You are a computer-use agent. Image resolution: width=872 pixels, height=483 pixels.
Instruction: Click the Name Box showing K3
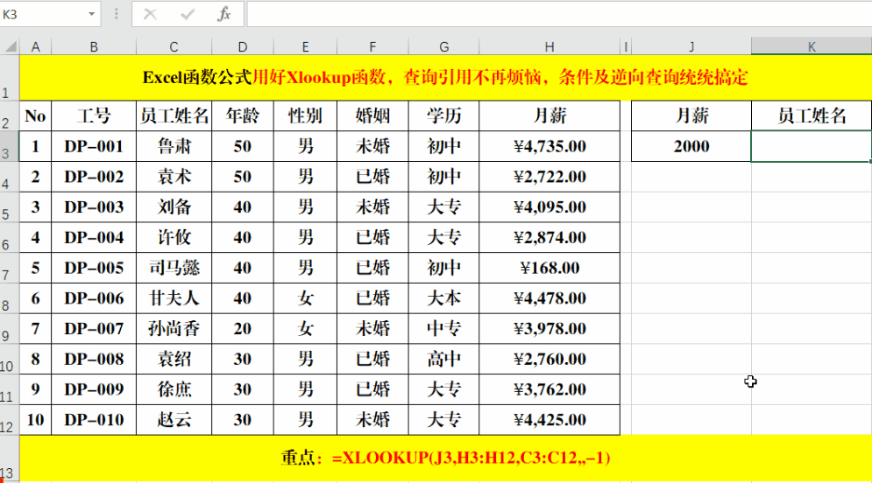43,14
